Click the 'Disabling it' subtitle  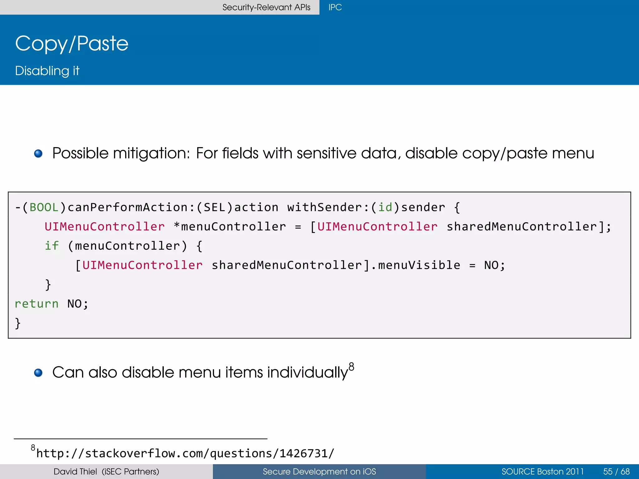point(47,71)
